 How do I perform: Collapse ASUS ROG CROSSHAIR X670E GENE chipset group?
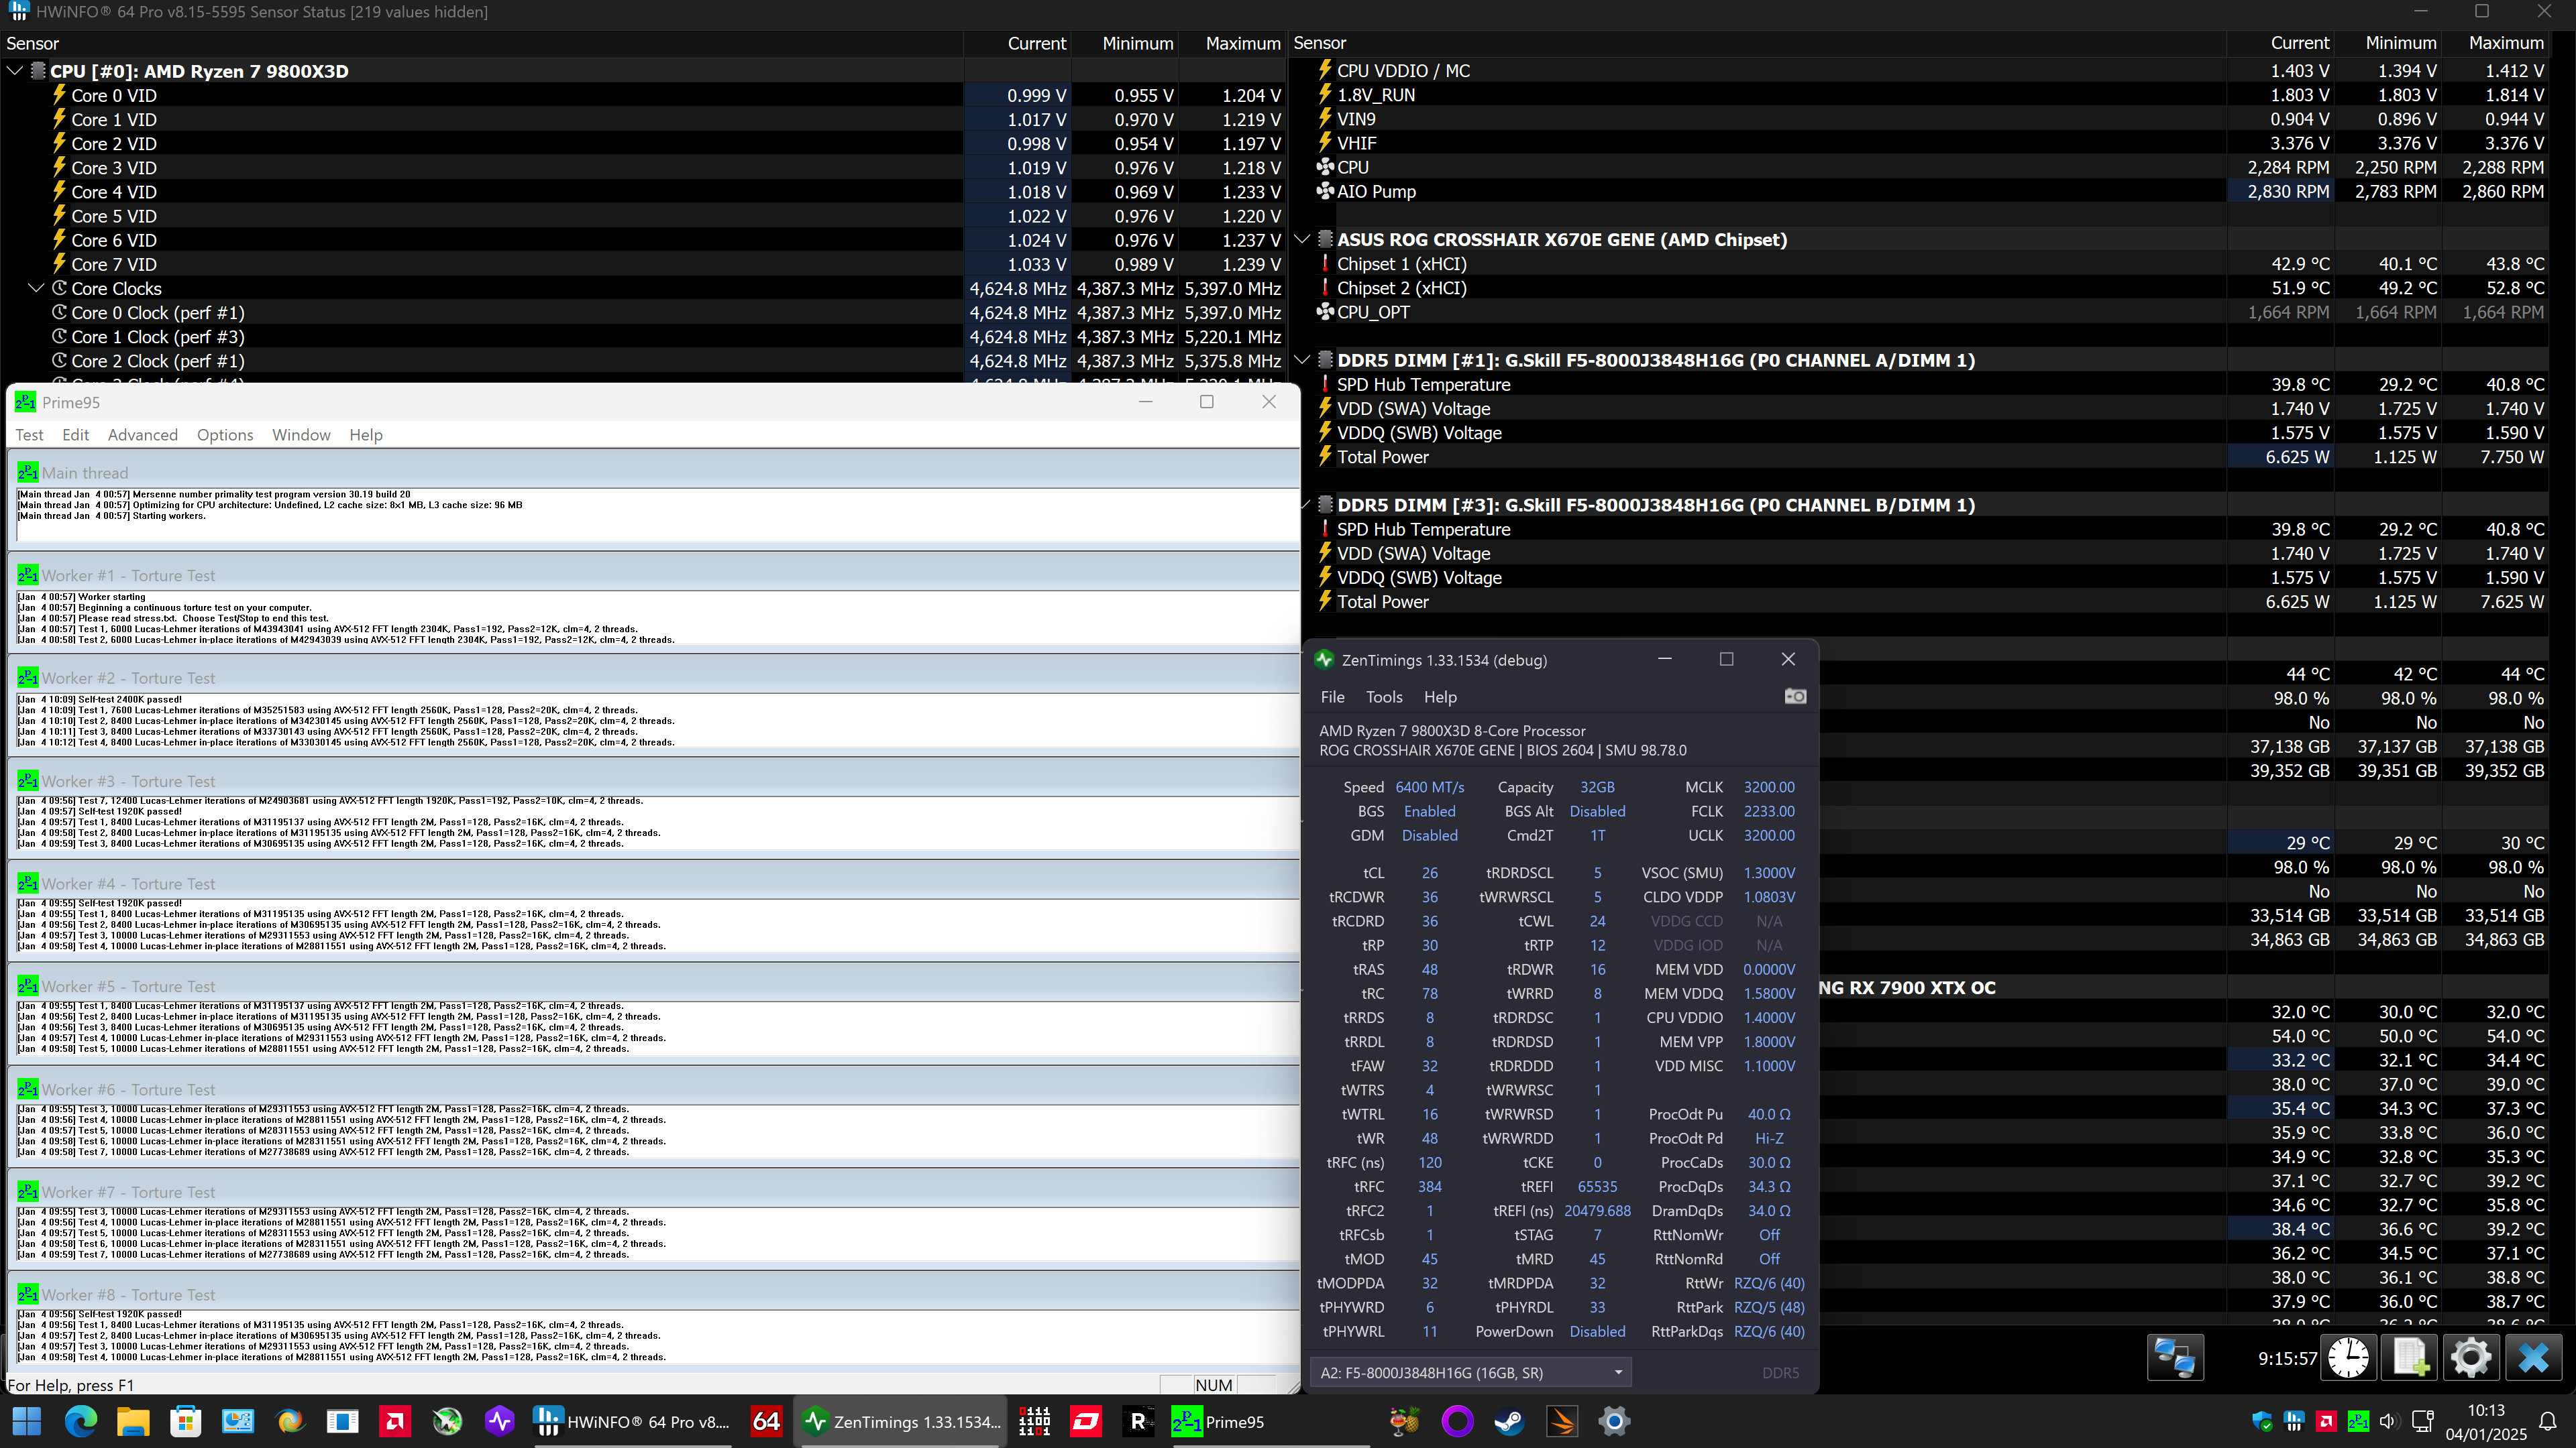tap(1302, 239)
